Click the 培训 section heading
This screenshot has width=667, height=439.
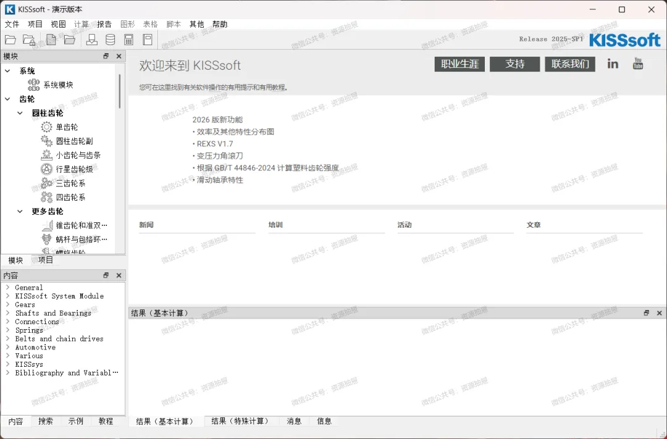(275, 225)
